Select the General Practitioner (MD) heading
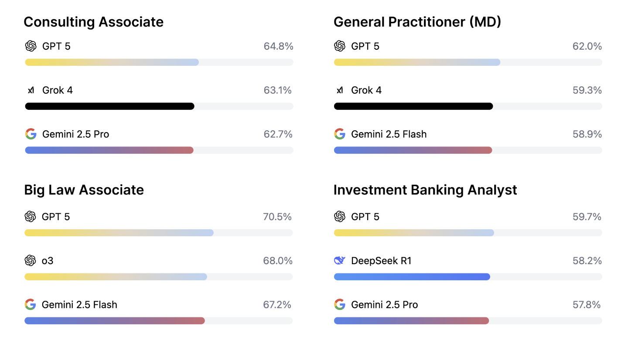 (417, 22)
